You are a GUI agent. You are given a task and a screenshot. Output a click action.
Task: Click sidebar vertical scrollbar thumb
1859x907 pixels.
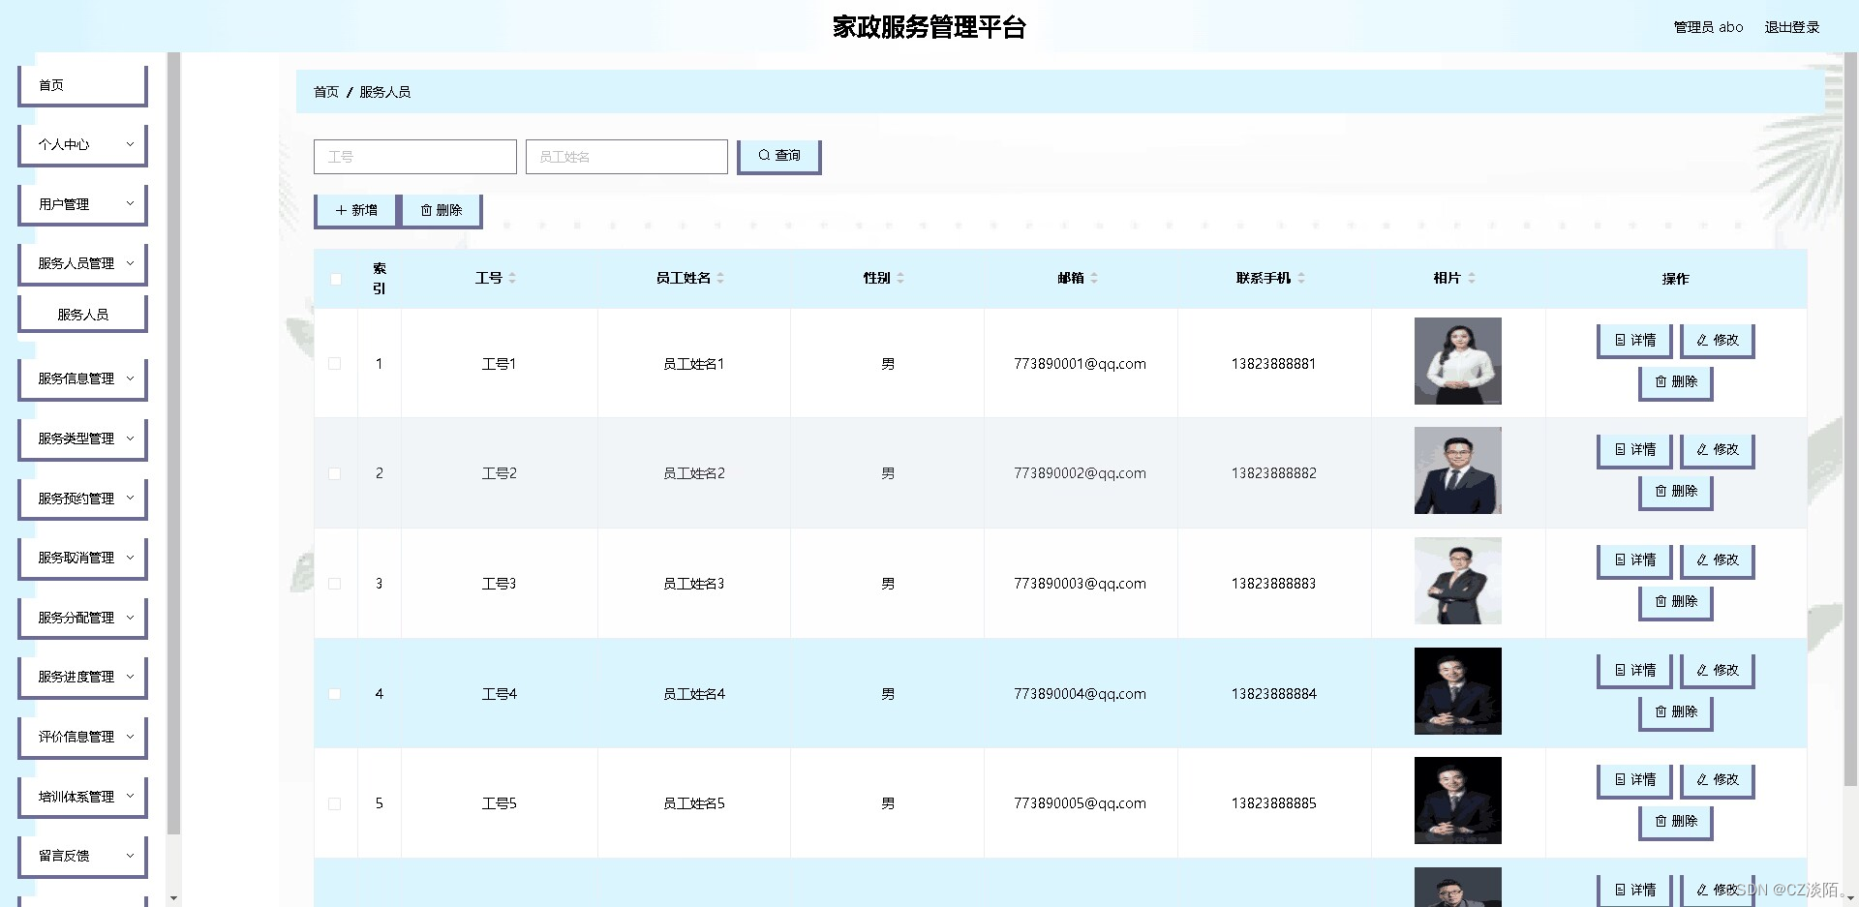point(173,443)
